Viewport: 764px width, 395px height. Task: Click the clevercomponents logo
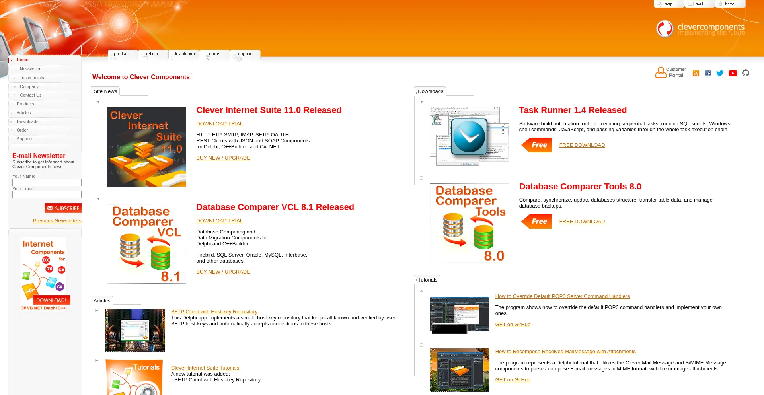click(700, 29)
